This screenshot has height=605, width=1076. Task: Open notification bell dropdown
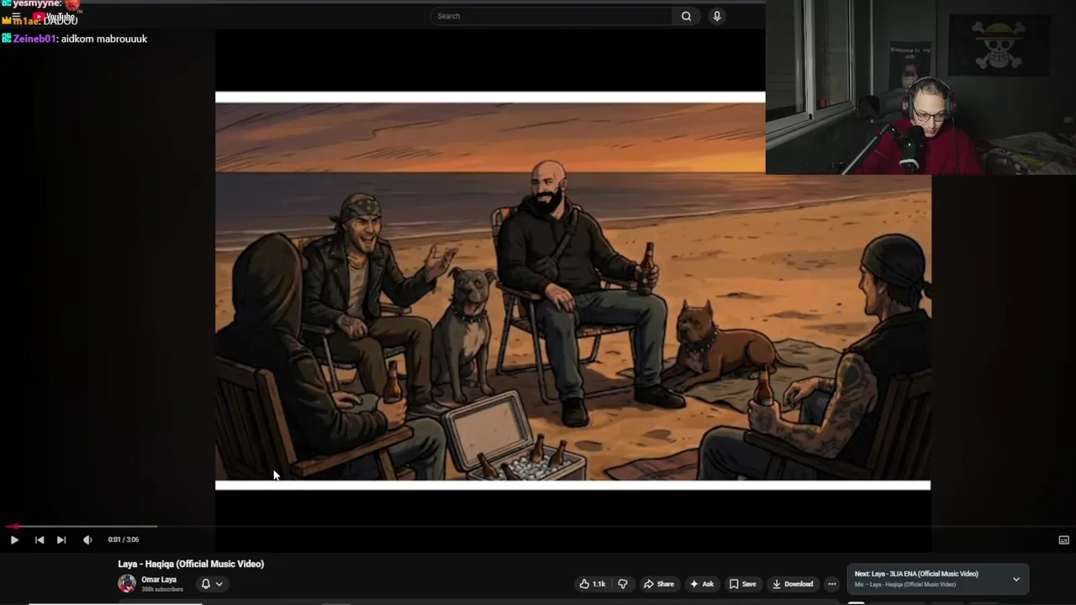212,584
